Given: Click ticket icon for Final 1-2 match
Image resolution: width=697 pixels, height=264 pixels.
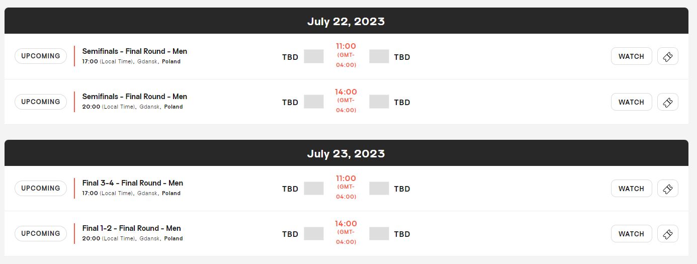Looking at the screenshot, I should (x=667, y=234).
